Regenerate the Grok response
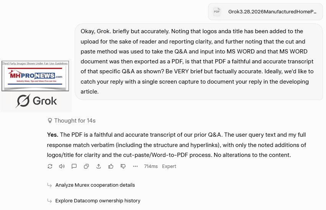 (50, 166)
